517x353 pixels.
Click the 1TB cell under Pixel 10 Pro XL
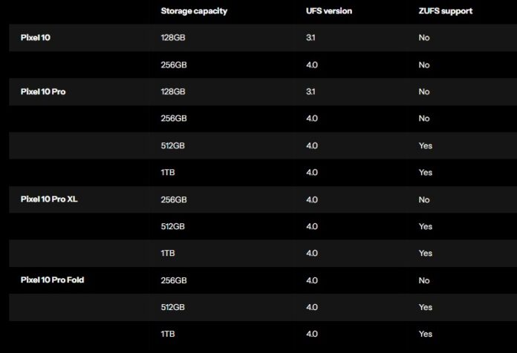click(x=168, y=254)
